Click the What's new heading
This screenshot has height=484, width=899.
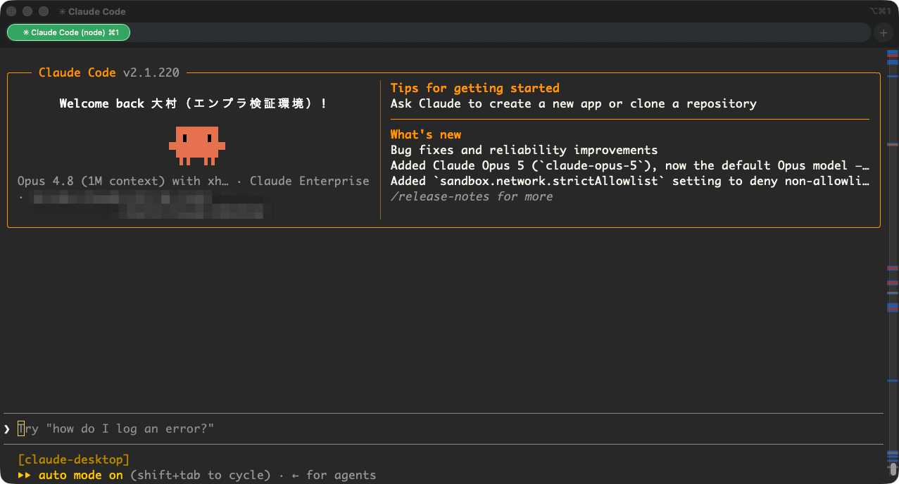426,134
